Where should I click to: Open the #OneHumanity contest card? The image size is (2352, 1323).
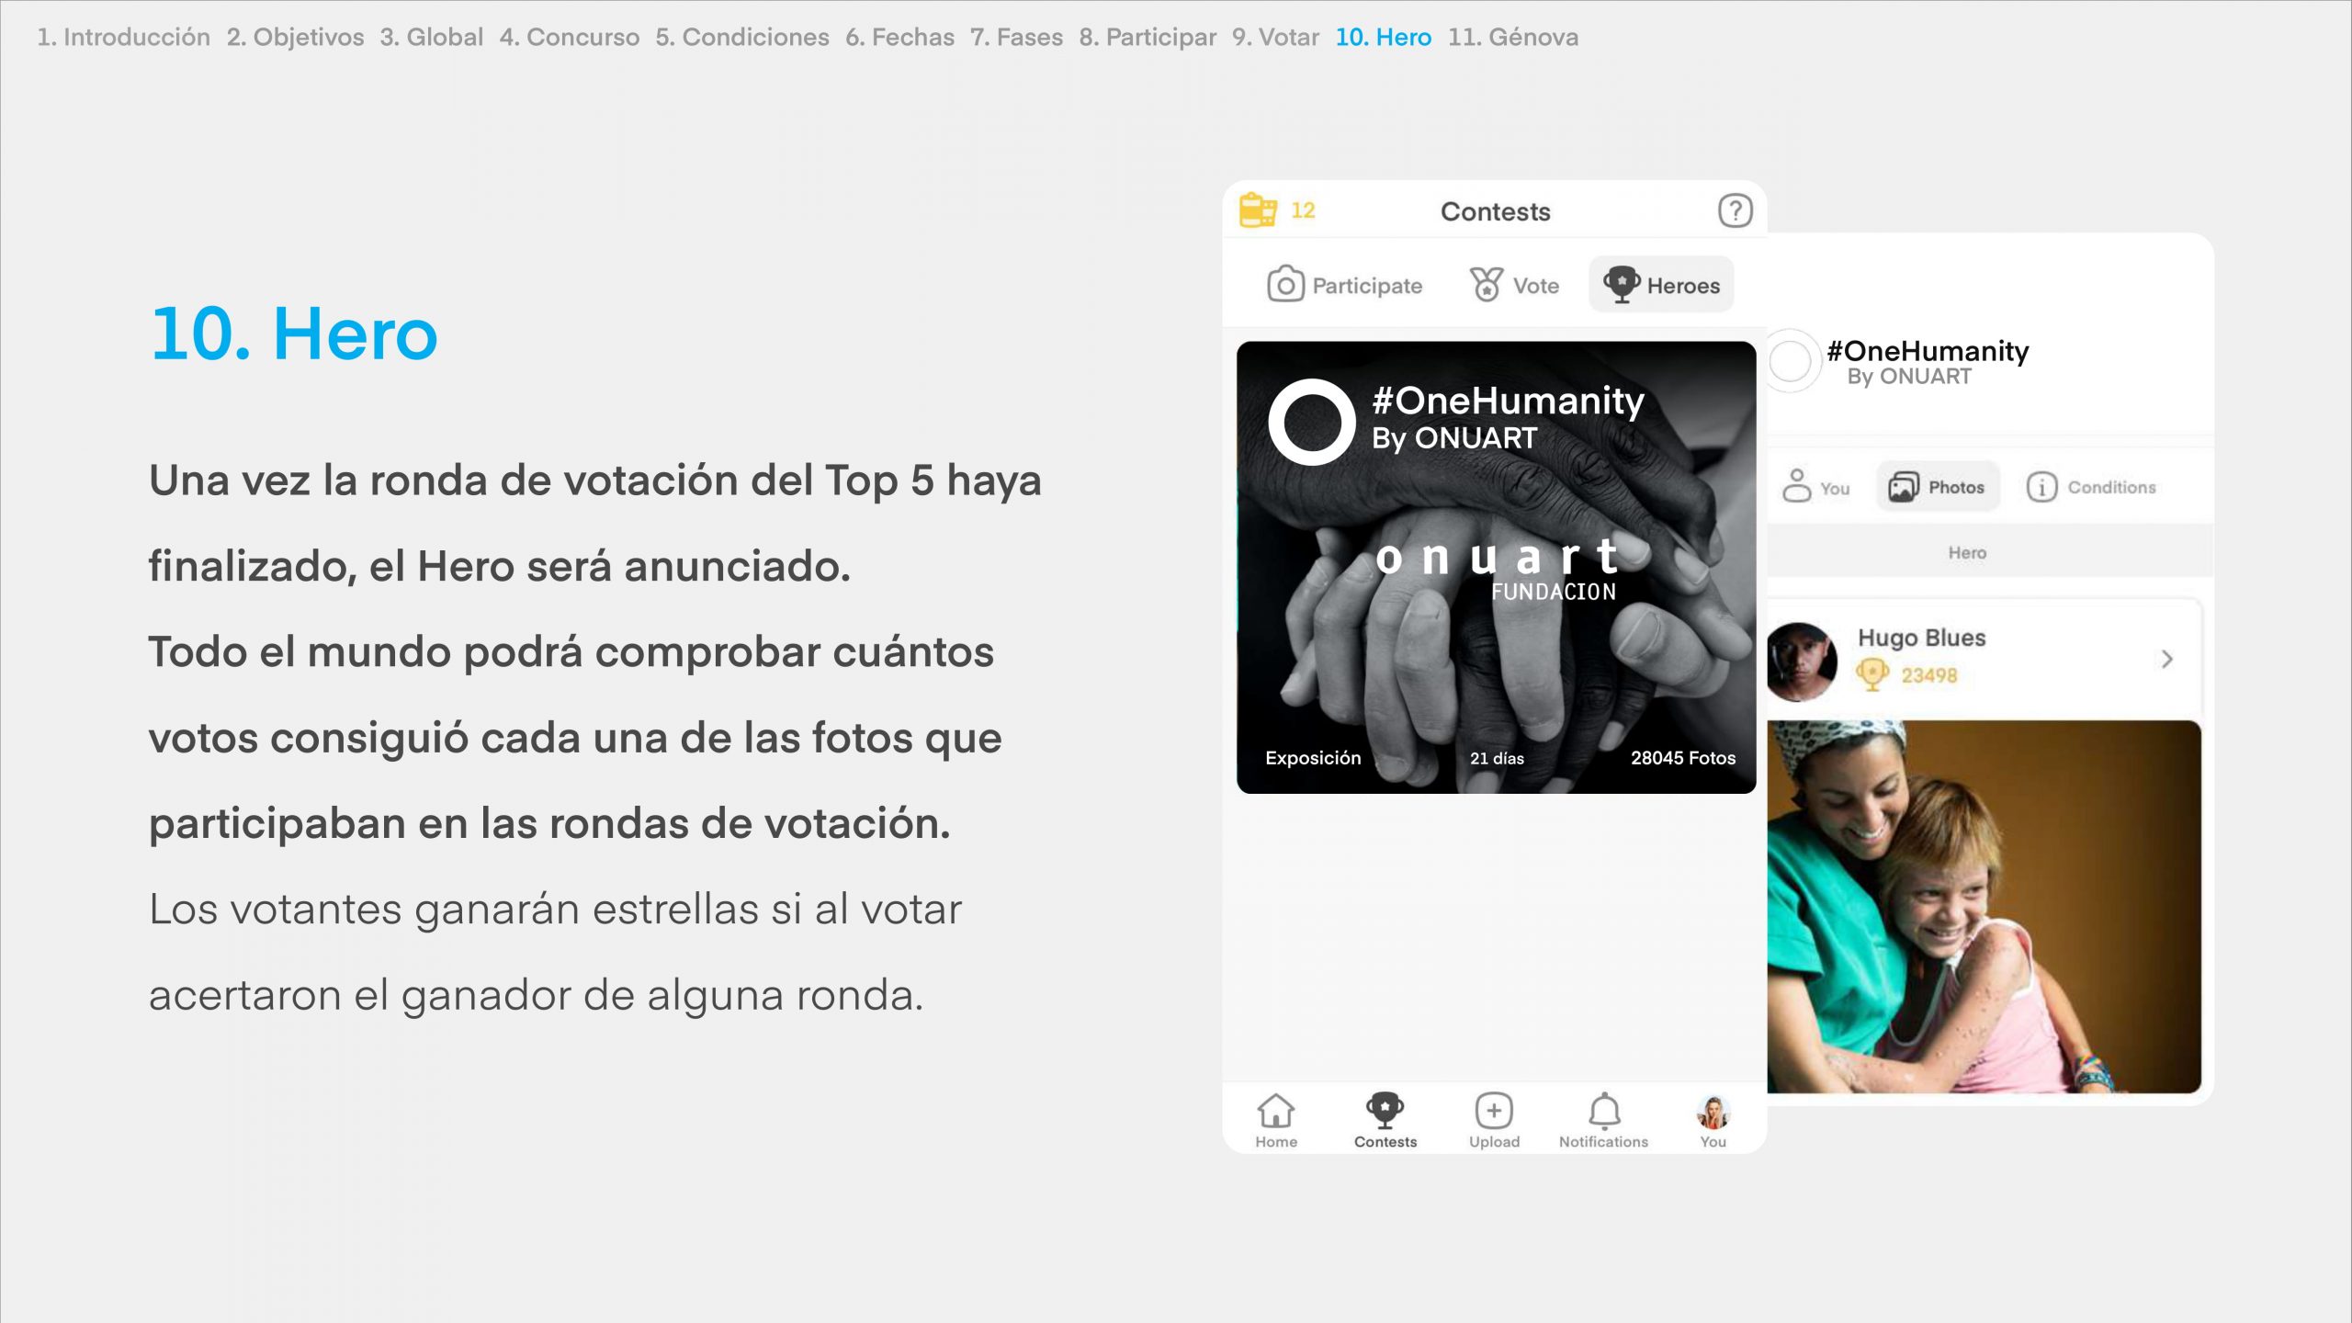tap(1496, 567)
